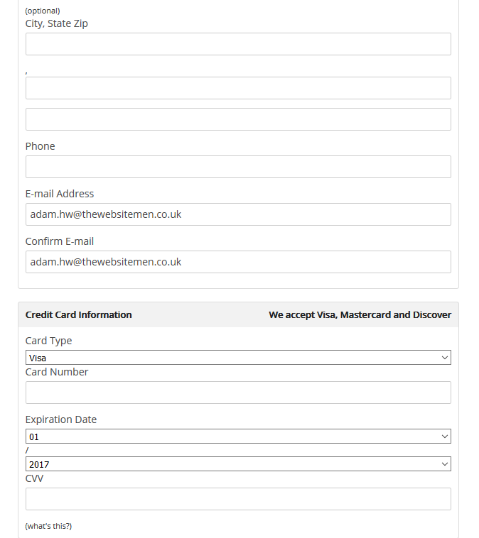This screenshot has width=479, height=538.
Task: Click the "Expiration Date" label
Action: coord(61,419)
